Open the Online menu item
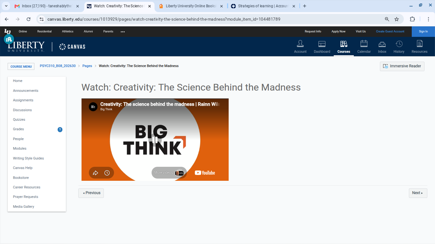 23,31
